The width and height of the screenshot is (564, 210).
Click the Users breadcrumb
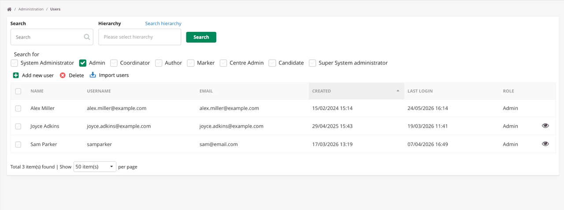(55, 9)
